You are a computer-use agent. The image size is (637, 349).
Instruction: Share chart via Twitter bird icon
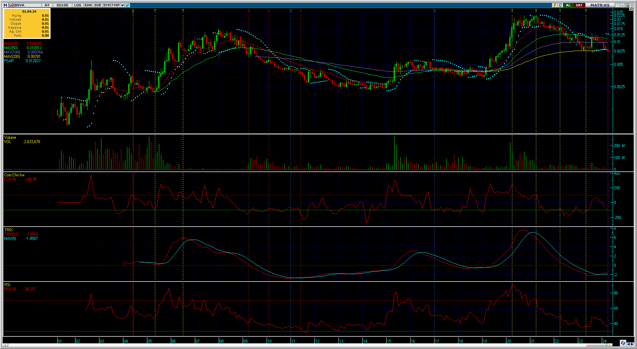pyautogui.click(x=128, y=5)
